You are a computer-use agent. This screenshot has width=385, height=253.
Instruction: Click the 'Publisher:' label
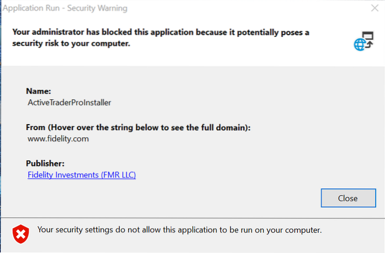point(45,163)
